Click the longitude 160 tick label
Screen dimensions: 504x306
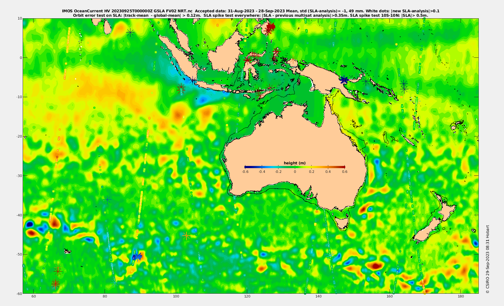click(x=390, y=296)
